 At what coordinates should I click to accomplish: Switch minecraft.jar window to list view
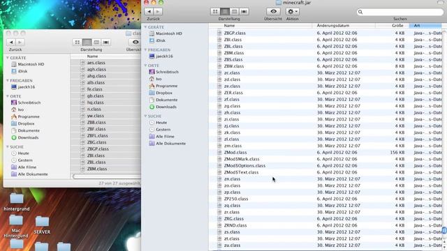pyautogui.click(x=225, y=11)
